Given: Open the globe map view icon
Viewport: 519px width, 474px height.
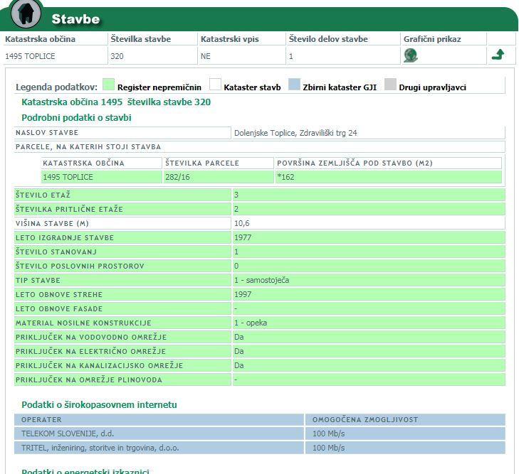Looking at the screenshot, I should tap(411, 55).
